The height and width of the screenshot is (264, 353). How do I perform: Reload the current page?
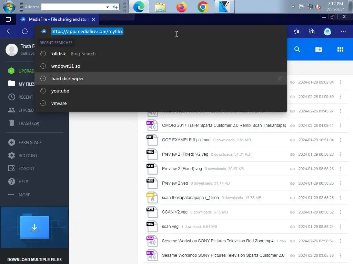[25, 31]
